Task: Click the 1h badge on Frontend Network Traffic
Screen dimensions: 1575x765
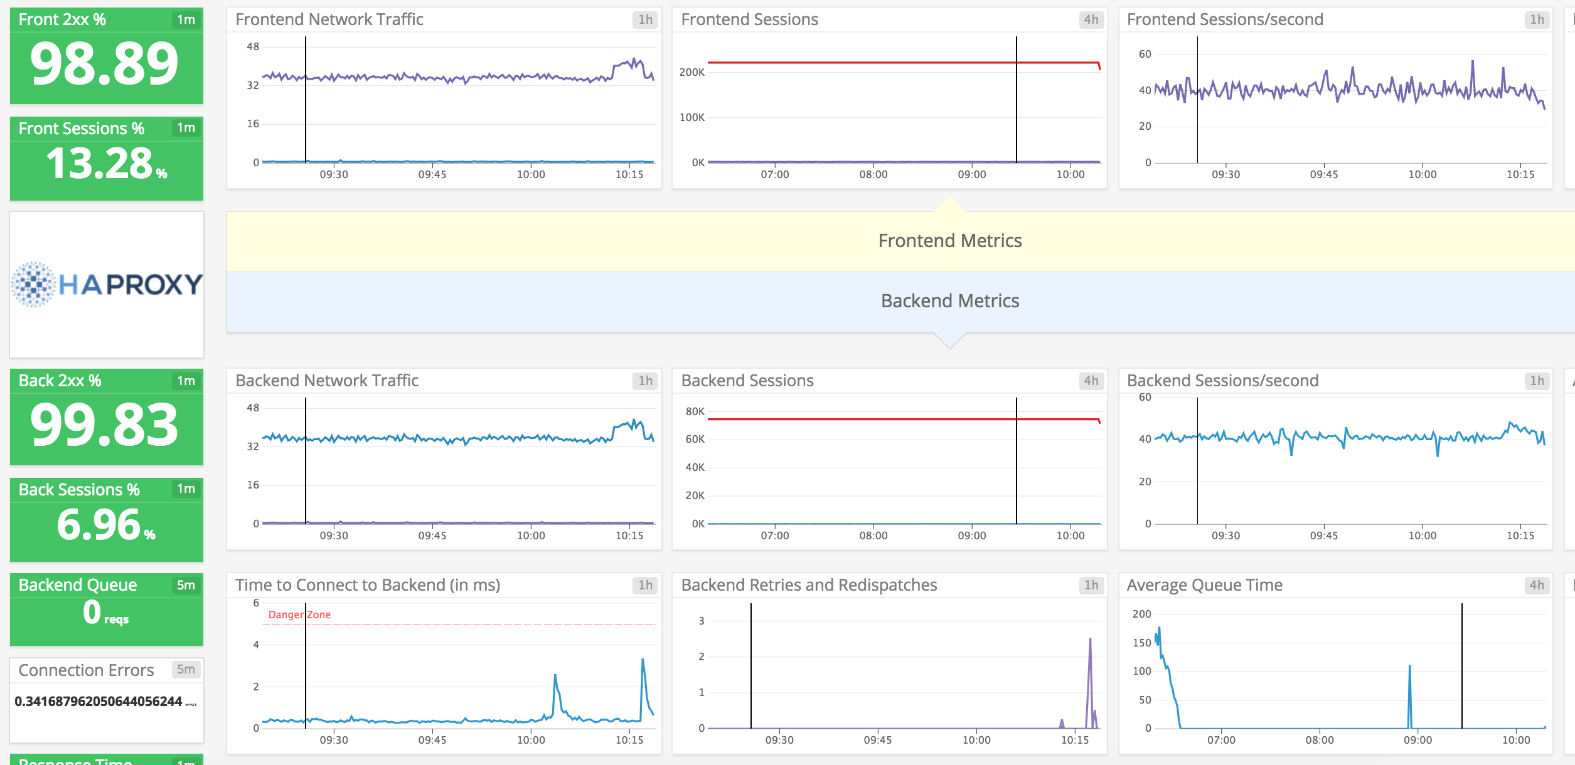Action: (645, 19)
